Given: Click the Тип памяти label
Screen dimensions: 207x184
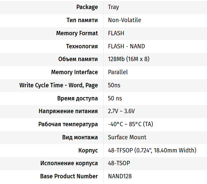Looking at the screenshot, I should 82,20.
